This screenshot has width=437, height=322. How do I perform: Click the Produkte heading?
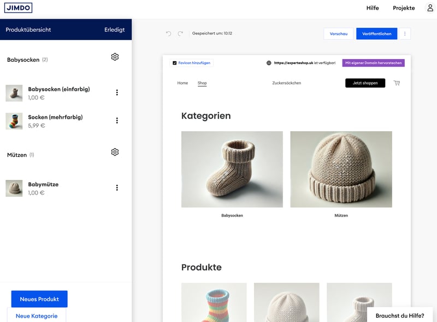coord(202,267)
